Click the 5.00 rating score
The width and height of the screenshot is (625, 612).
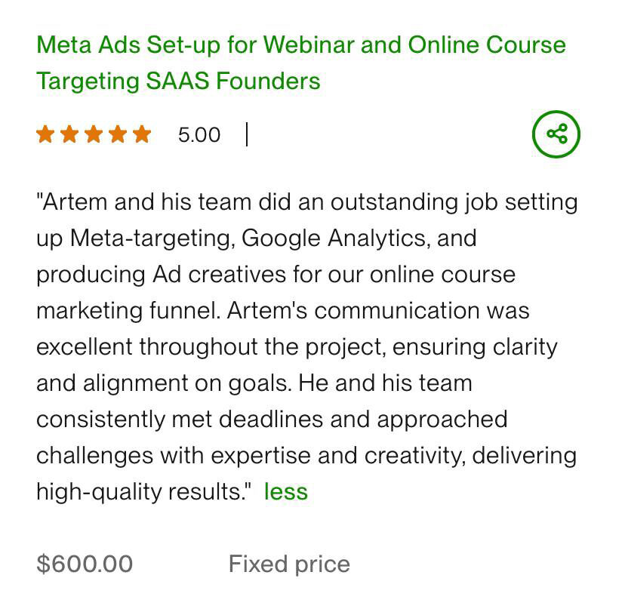tap(199, 135)
